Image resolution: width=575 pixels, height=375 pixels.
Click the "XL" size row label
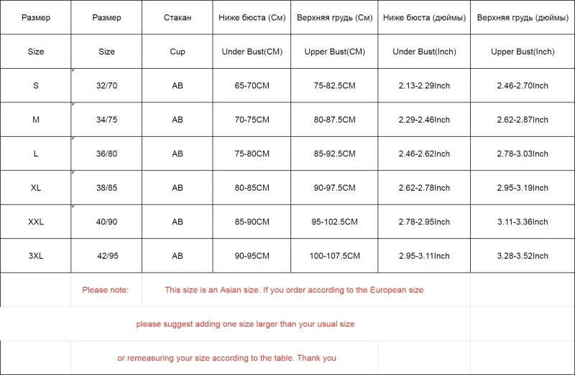(36, 188)
